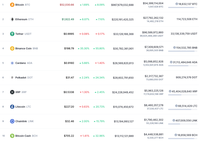Open info icon beside 45,404,028,640 XRP supply

coord(170,91)
